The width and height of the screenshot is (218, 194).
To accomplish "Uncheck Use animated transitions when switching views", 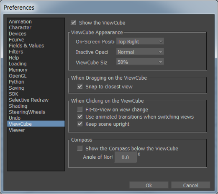I will (80, 116).
